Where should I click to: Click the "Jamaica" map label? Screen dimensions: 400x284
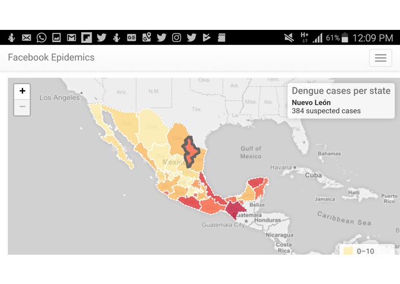[x=325, y=199]
